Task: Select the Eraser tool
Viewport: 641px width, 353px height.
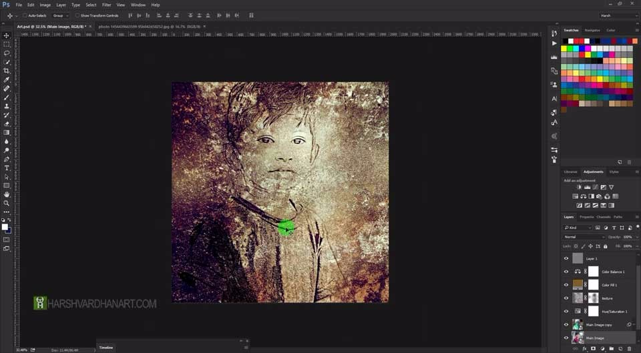Action: (x=7, y=124)
